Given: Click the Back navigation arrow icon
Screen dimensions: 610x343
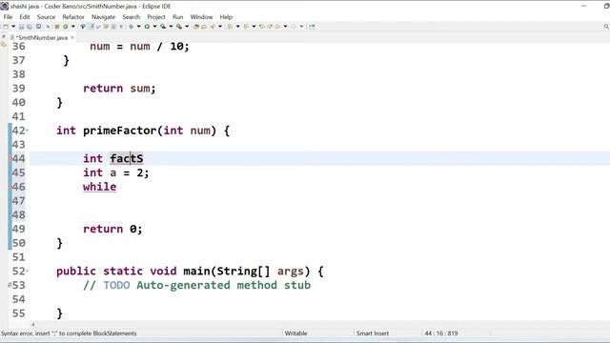Looking at the screenshot, I should point(277,27).
